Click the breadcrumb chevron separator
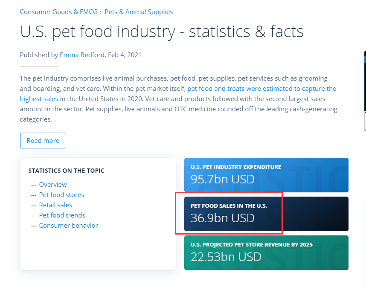 coord(101,12)
